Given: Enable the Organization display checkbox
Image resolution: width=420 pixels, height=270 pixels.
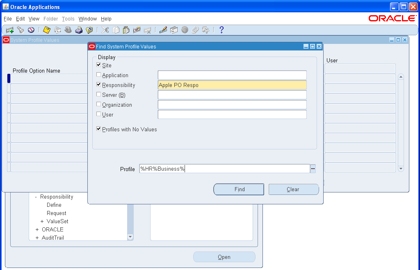Looking at the screenshot, I should [x=98, y=105].
